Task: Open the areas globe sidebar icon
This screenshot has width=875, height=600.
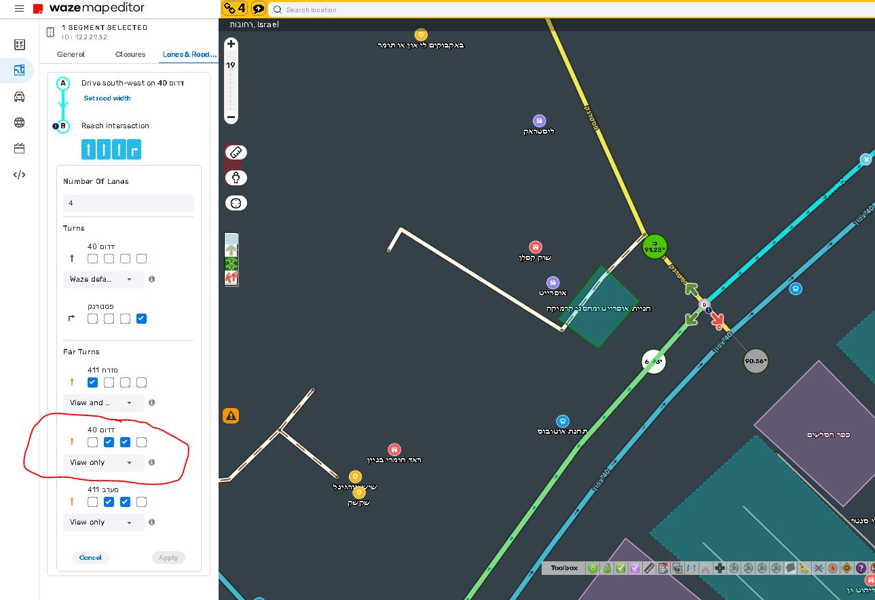Action: [19, 123]
